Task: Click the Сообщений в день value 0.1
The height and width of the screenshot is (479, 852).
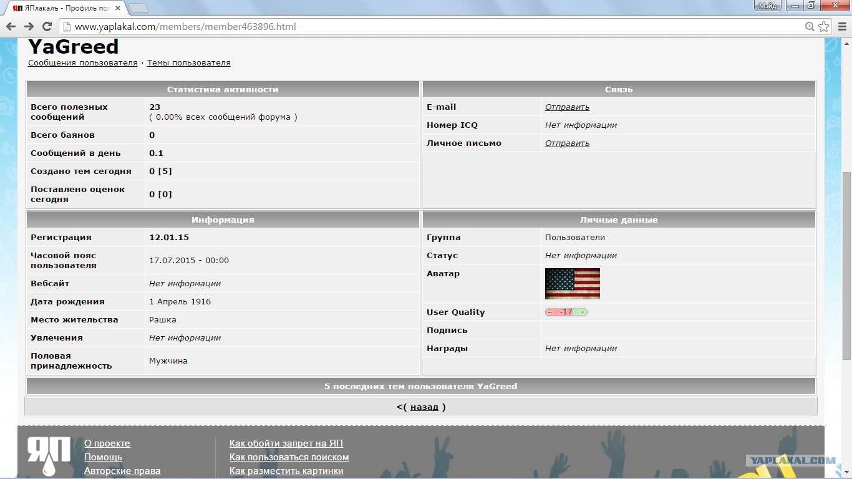Action: click(x=156, y=153)
